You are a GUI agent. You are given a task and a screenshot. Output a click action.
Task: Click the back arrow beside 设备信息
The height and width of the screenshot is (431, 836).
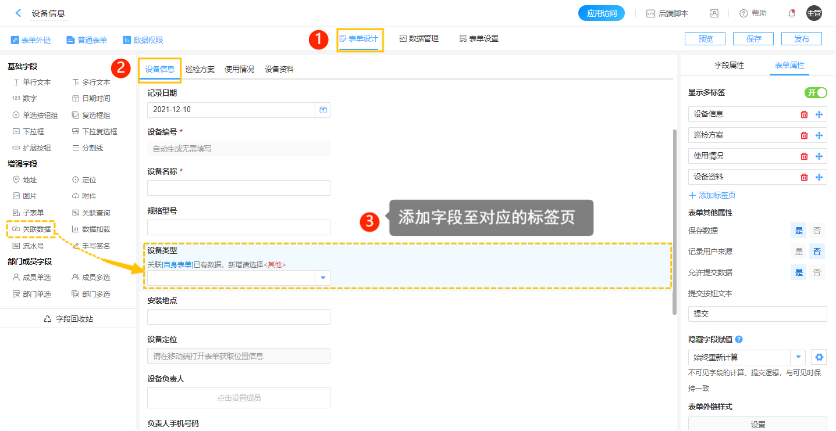click(19, 13)
